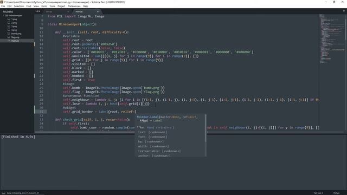Image resolution: width=347 pixels, height=195 pixels.
Task: Collapse the minesweeper folder in sidebar
Action: [4, 16]
